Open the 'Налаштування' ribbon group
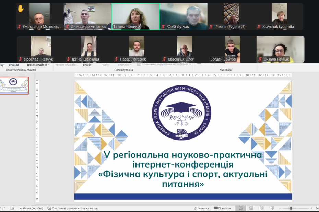 125,70
